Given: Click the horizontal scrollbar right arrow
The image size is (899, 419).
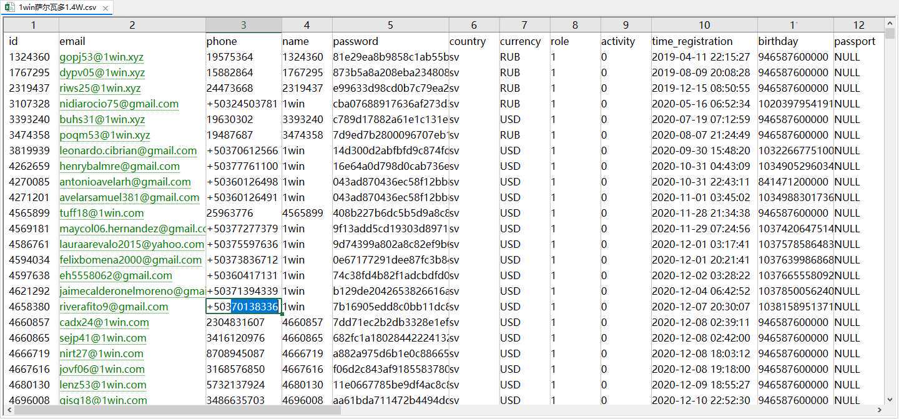Looking at the screenshot, I should pyautogui.click(x=881, y=410).
